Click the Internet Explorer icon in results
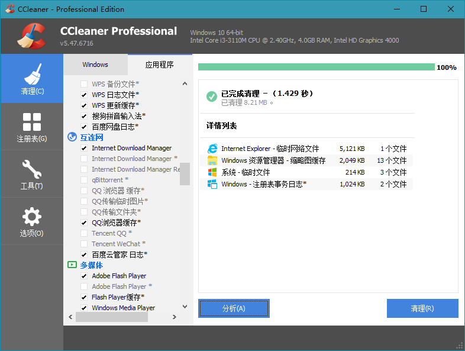The height and width of the screenshot is (351, 465). [212, 149]
